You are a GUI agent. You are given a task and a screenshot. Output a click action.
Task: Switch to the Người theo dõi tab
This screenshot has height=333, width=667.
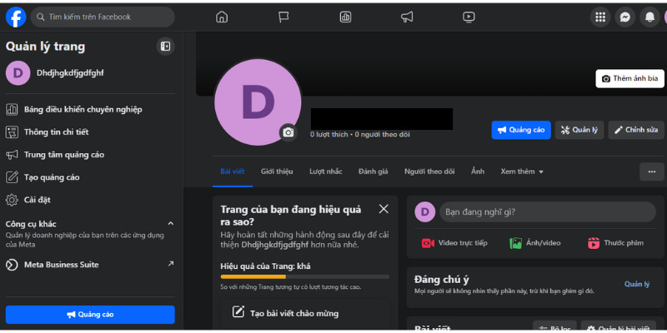point(429,171)
